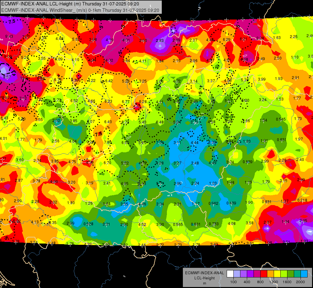Click the 0.218 wind shear value
Viewport: 313px width, 288px height.
[x=302, y=200]
